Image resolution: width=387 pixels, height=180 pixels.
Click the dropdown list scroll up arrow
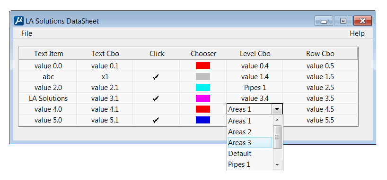(277, 120)
